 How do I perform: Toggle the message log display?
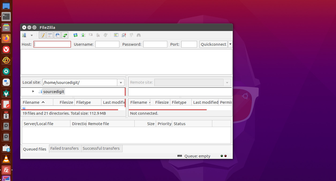click(42, 35)
